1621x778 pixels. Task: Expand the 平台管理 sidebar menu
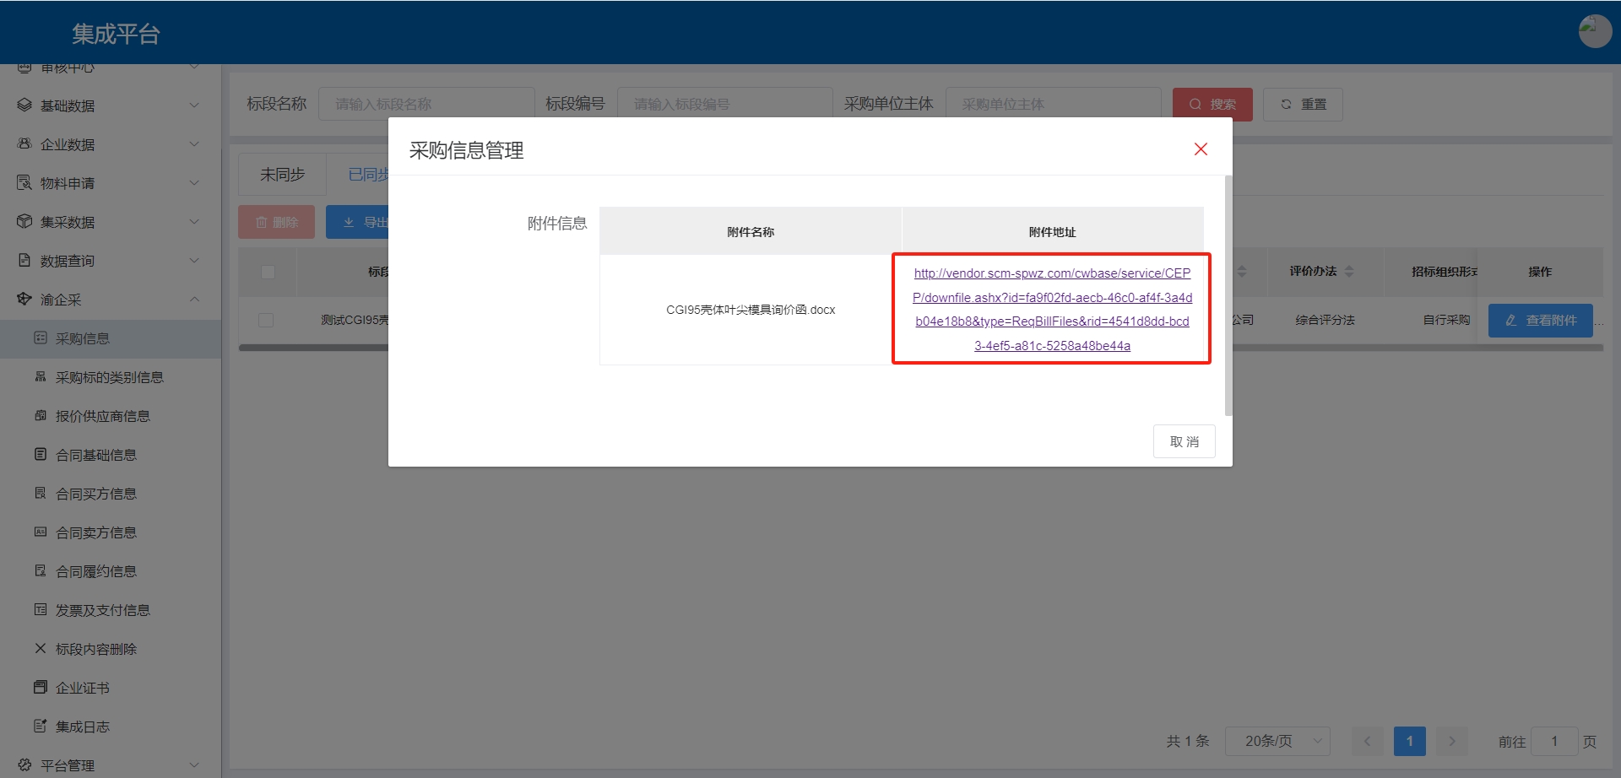(110, 765)
